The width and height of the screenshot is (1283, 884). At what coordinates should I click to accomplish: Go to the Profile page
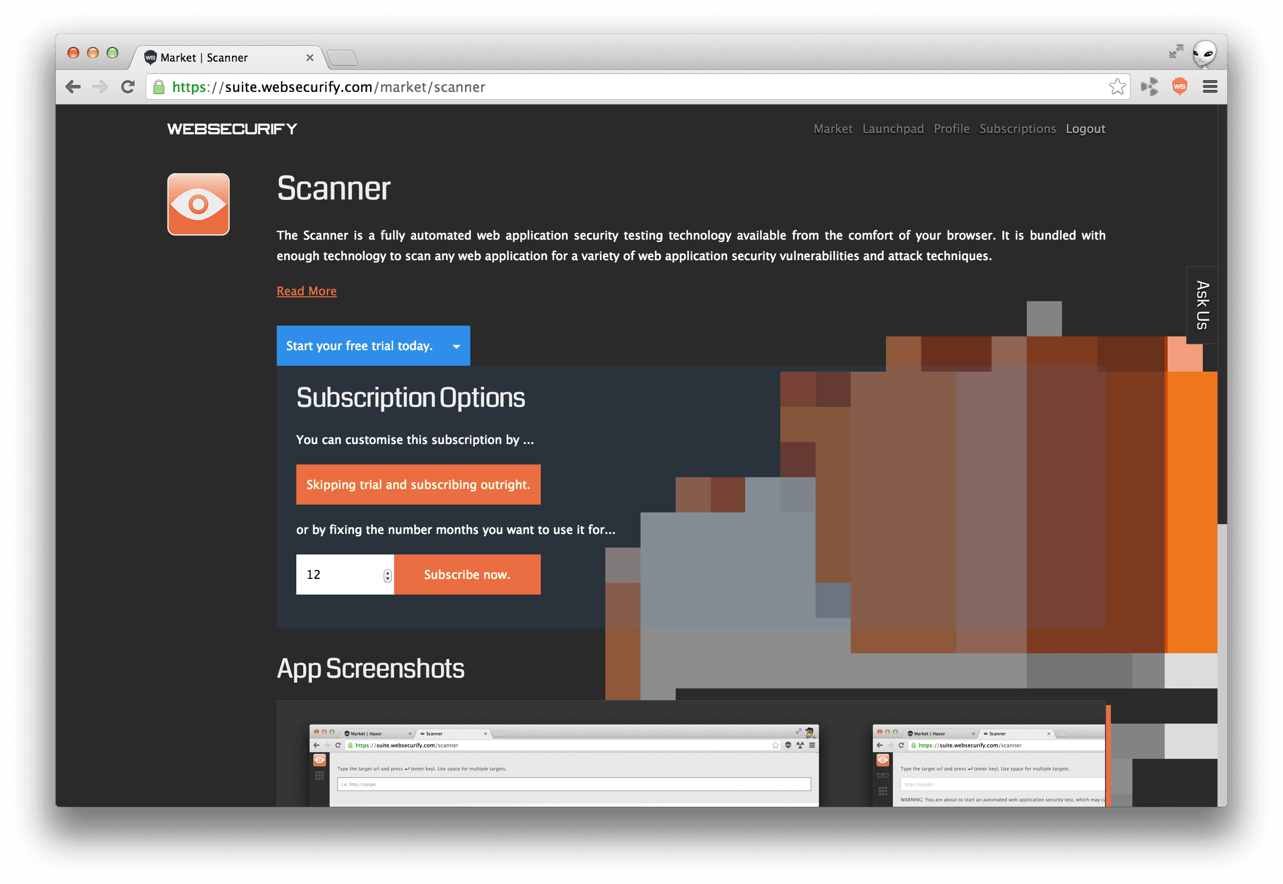[951, 129]
